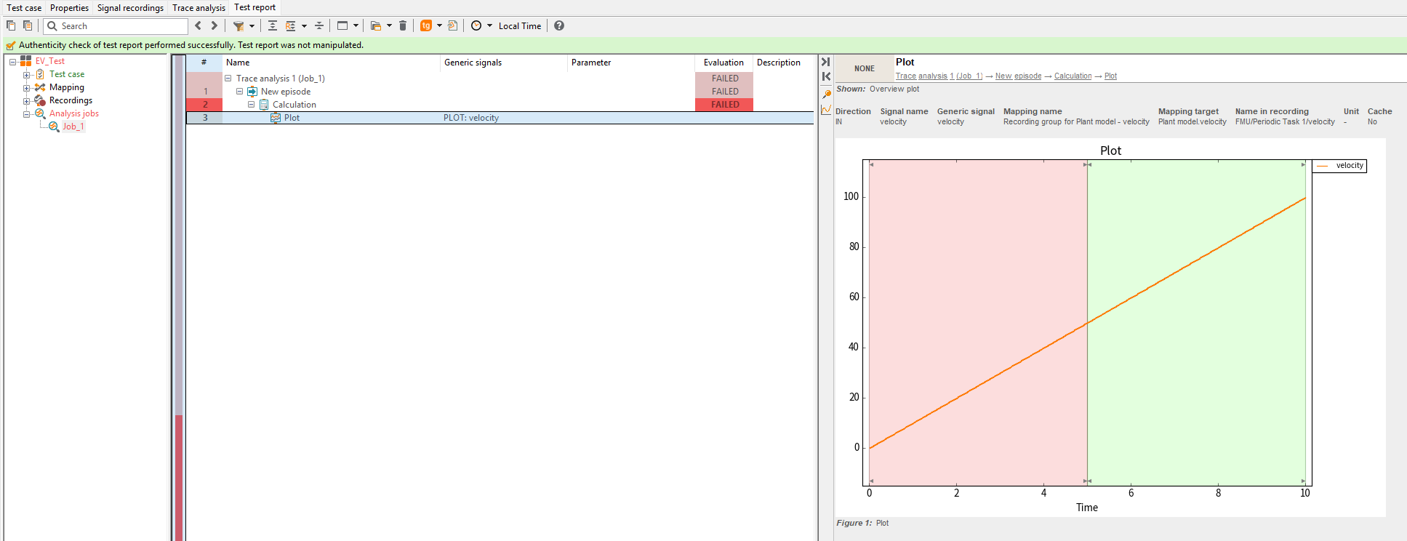Click the Figure 1 Plot link
The width and height of the screenshot is (1407, 541).
click(882, 523)
